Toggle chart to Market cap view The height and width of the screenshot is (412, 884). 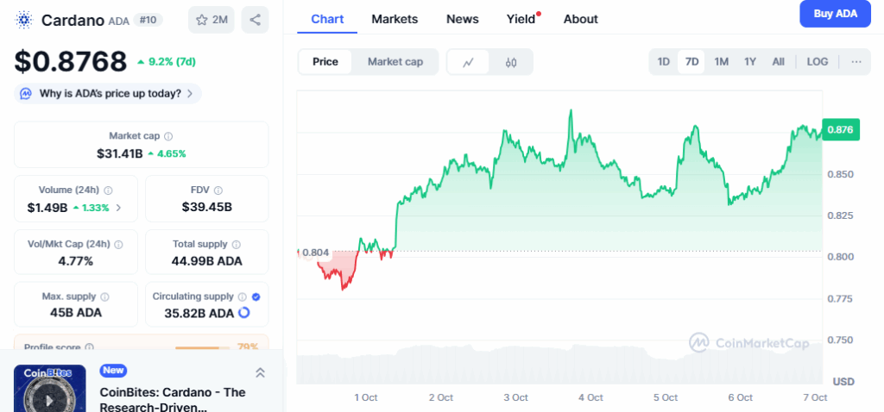[395, 62]
